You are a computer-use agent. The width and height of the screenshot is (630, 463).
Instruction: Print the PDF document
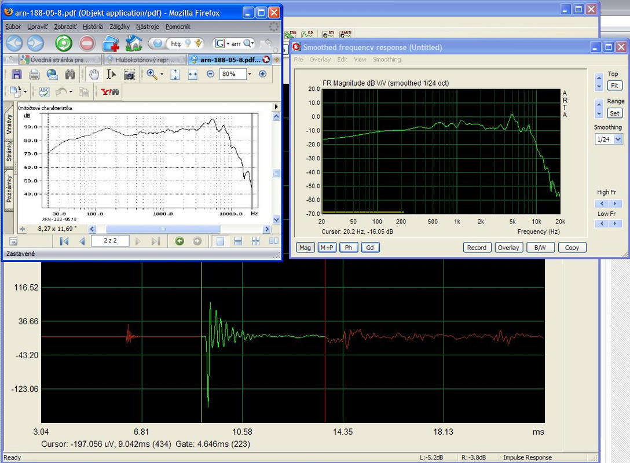point(35,74)
